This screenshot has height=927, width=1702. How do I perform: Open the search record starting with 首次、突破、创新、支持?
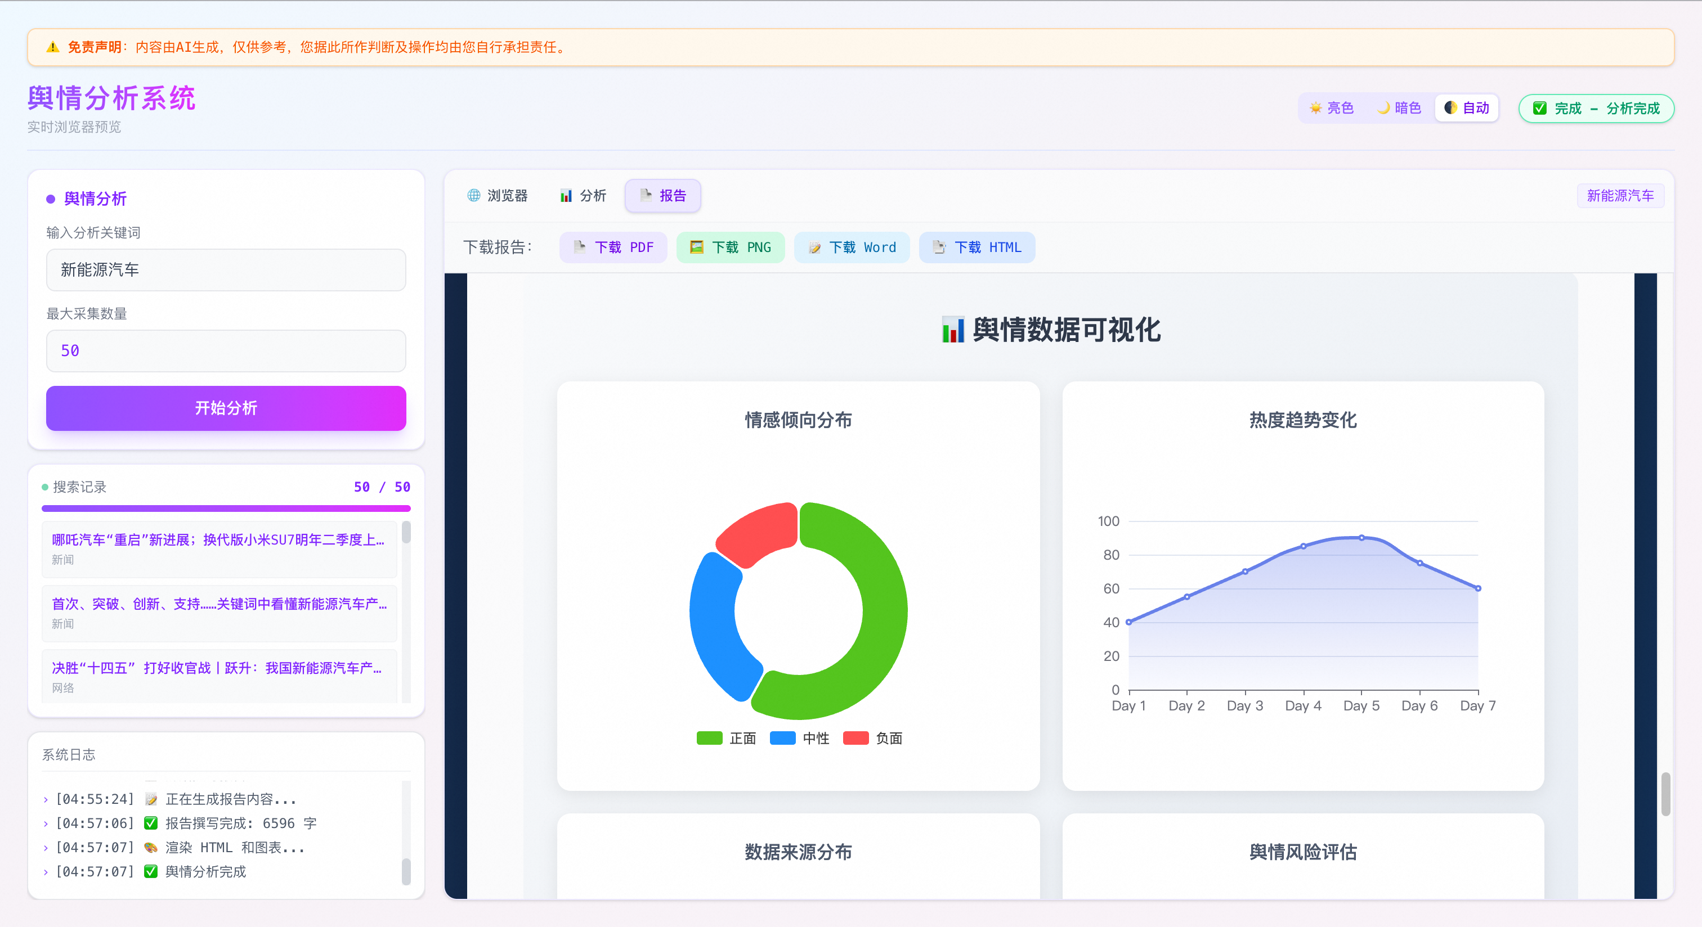click(x=220, y=613)
